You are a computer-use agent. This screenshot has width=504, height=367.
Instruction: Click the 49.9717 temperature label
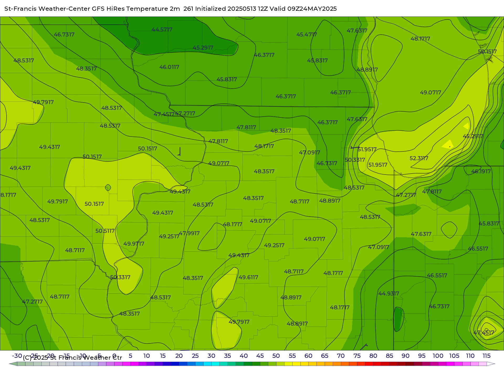click(134, 244)
